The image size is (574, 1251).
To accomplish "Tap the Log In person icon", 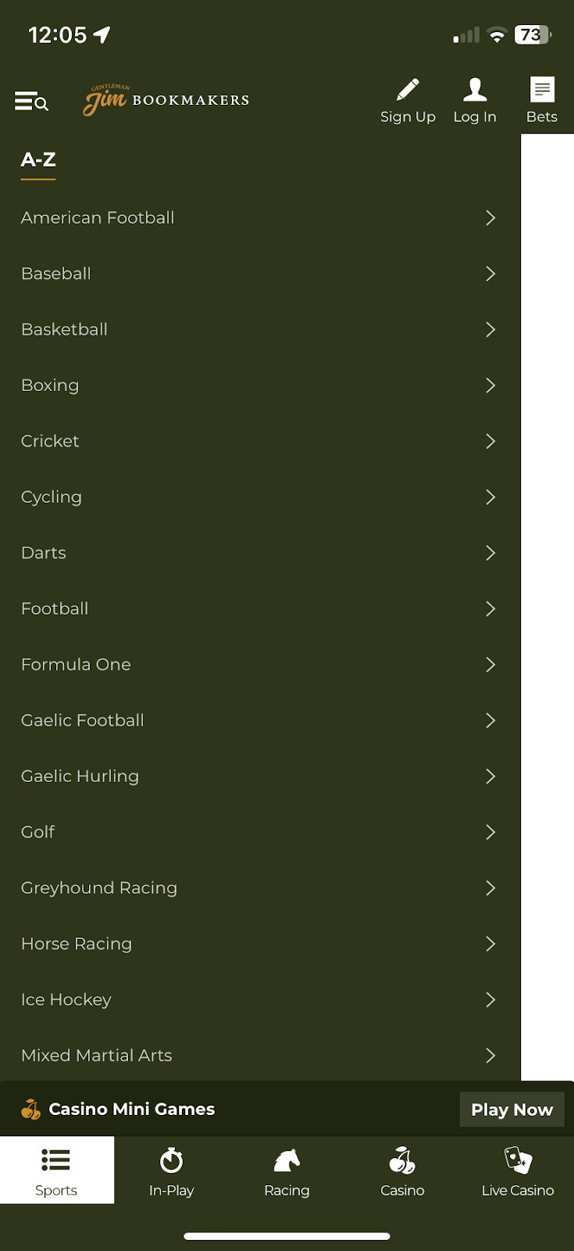I will point(474,90).
